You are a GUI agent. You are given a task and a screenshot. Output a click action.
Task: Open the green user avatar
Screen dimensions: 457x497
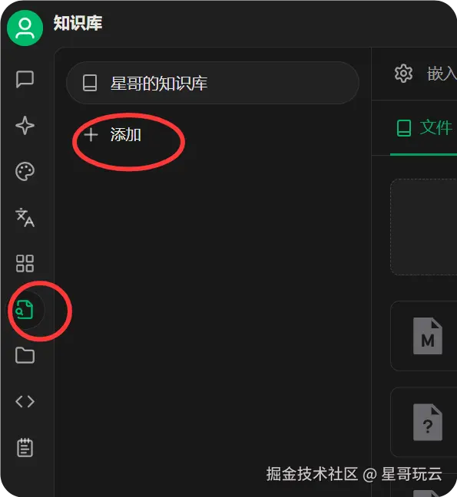[25, 28]
